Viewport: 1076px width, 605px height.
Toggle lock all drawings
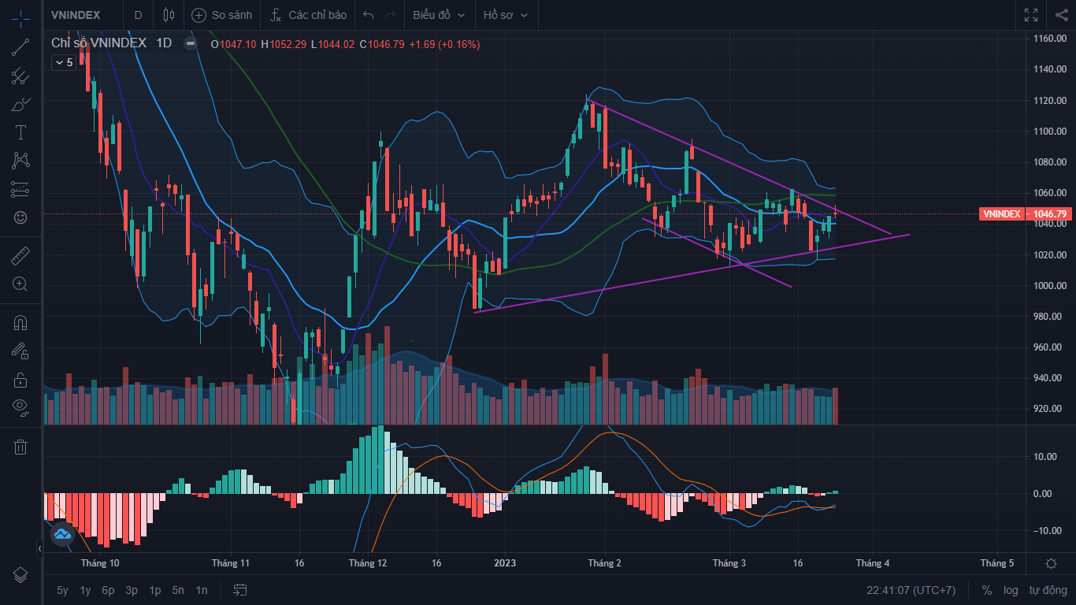pyautogui.click(x=20, y=380)
